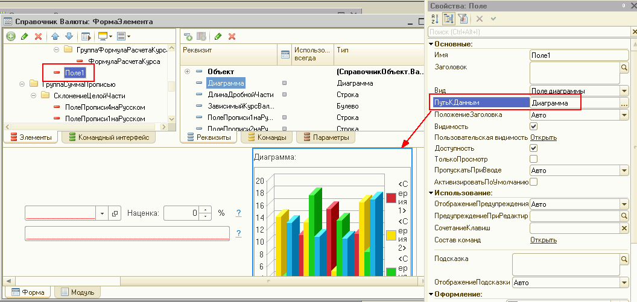Click Открыть link for Состав команд
This screenshot has width=637, height=302.
click(x=544, y=240)
